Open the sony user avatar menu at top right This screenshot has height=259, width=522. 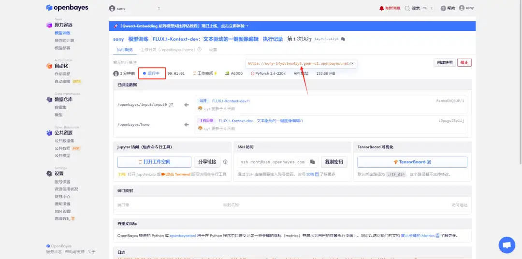(462, 8)
